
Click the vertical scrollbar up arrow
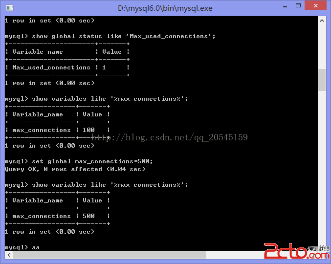click(x=322, y=21)
